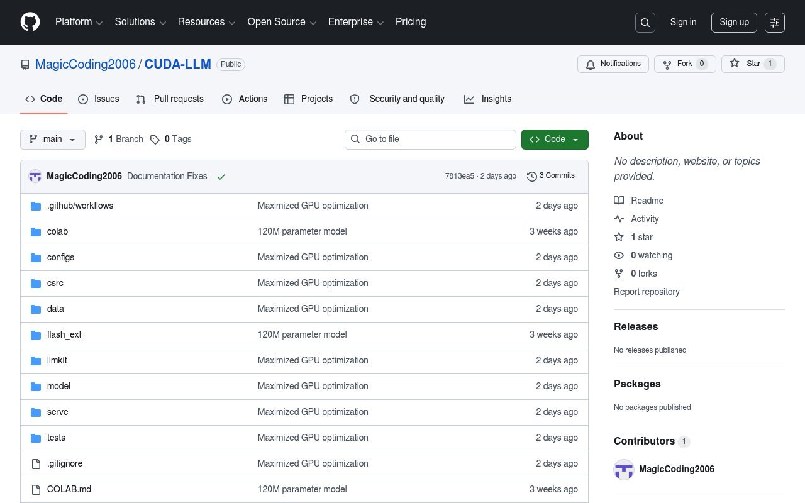Click the folder icon next to tests
Image resolution: width=805 pixels, height=503 pixels.
click(x=36, y=438)
